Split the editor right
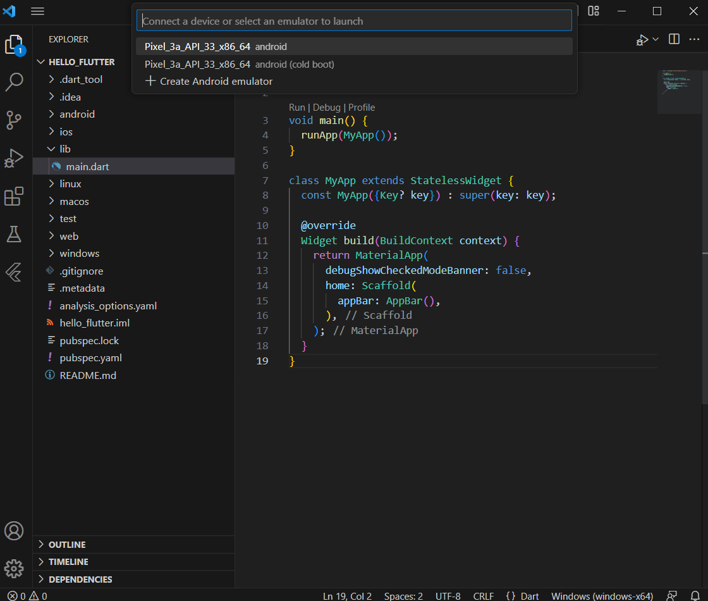Image resolution: width=708 pixels, height=601 pixels. 674,39
